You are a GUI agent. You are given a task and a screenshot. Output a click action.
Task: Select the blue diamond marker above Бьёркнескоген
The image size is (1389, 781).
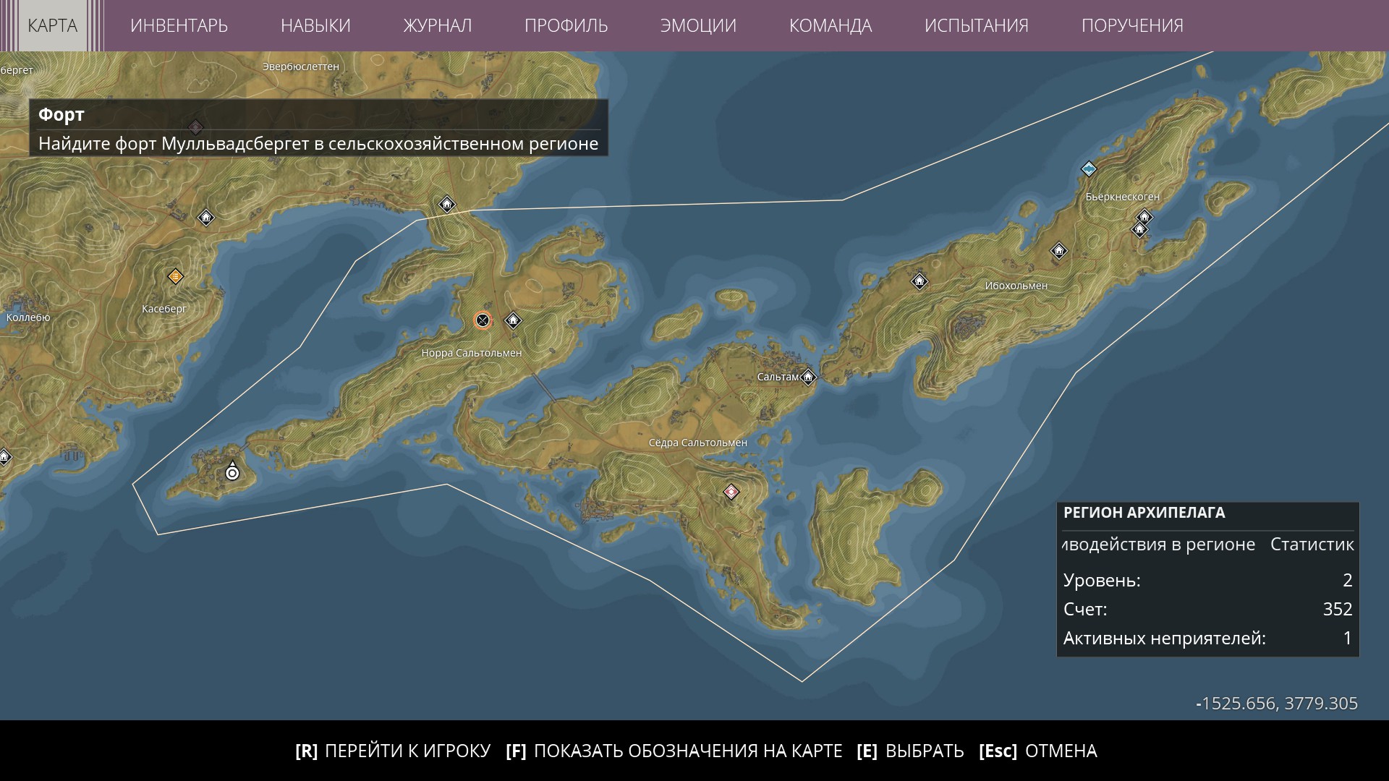pos(1089,169)
